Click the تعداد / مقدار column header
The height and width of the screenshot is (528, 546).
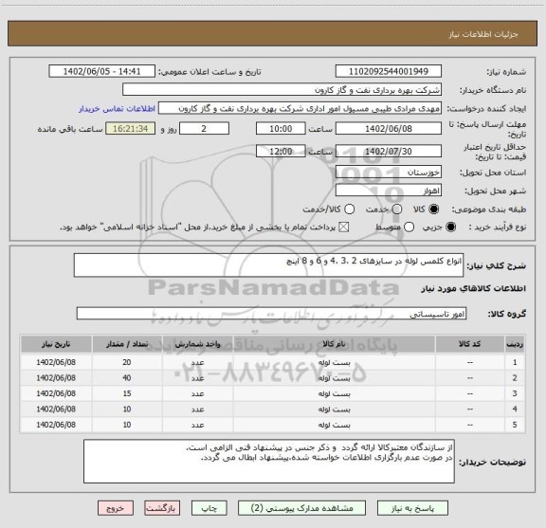[127, 344]
